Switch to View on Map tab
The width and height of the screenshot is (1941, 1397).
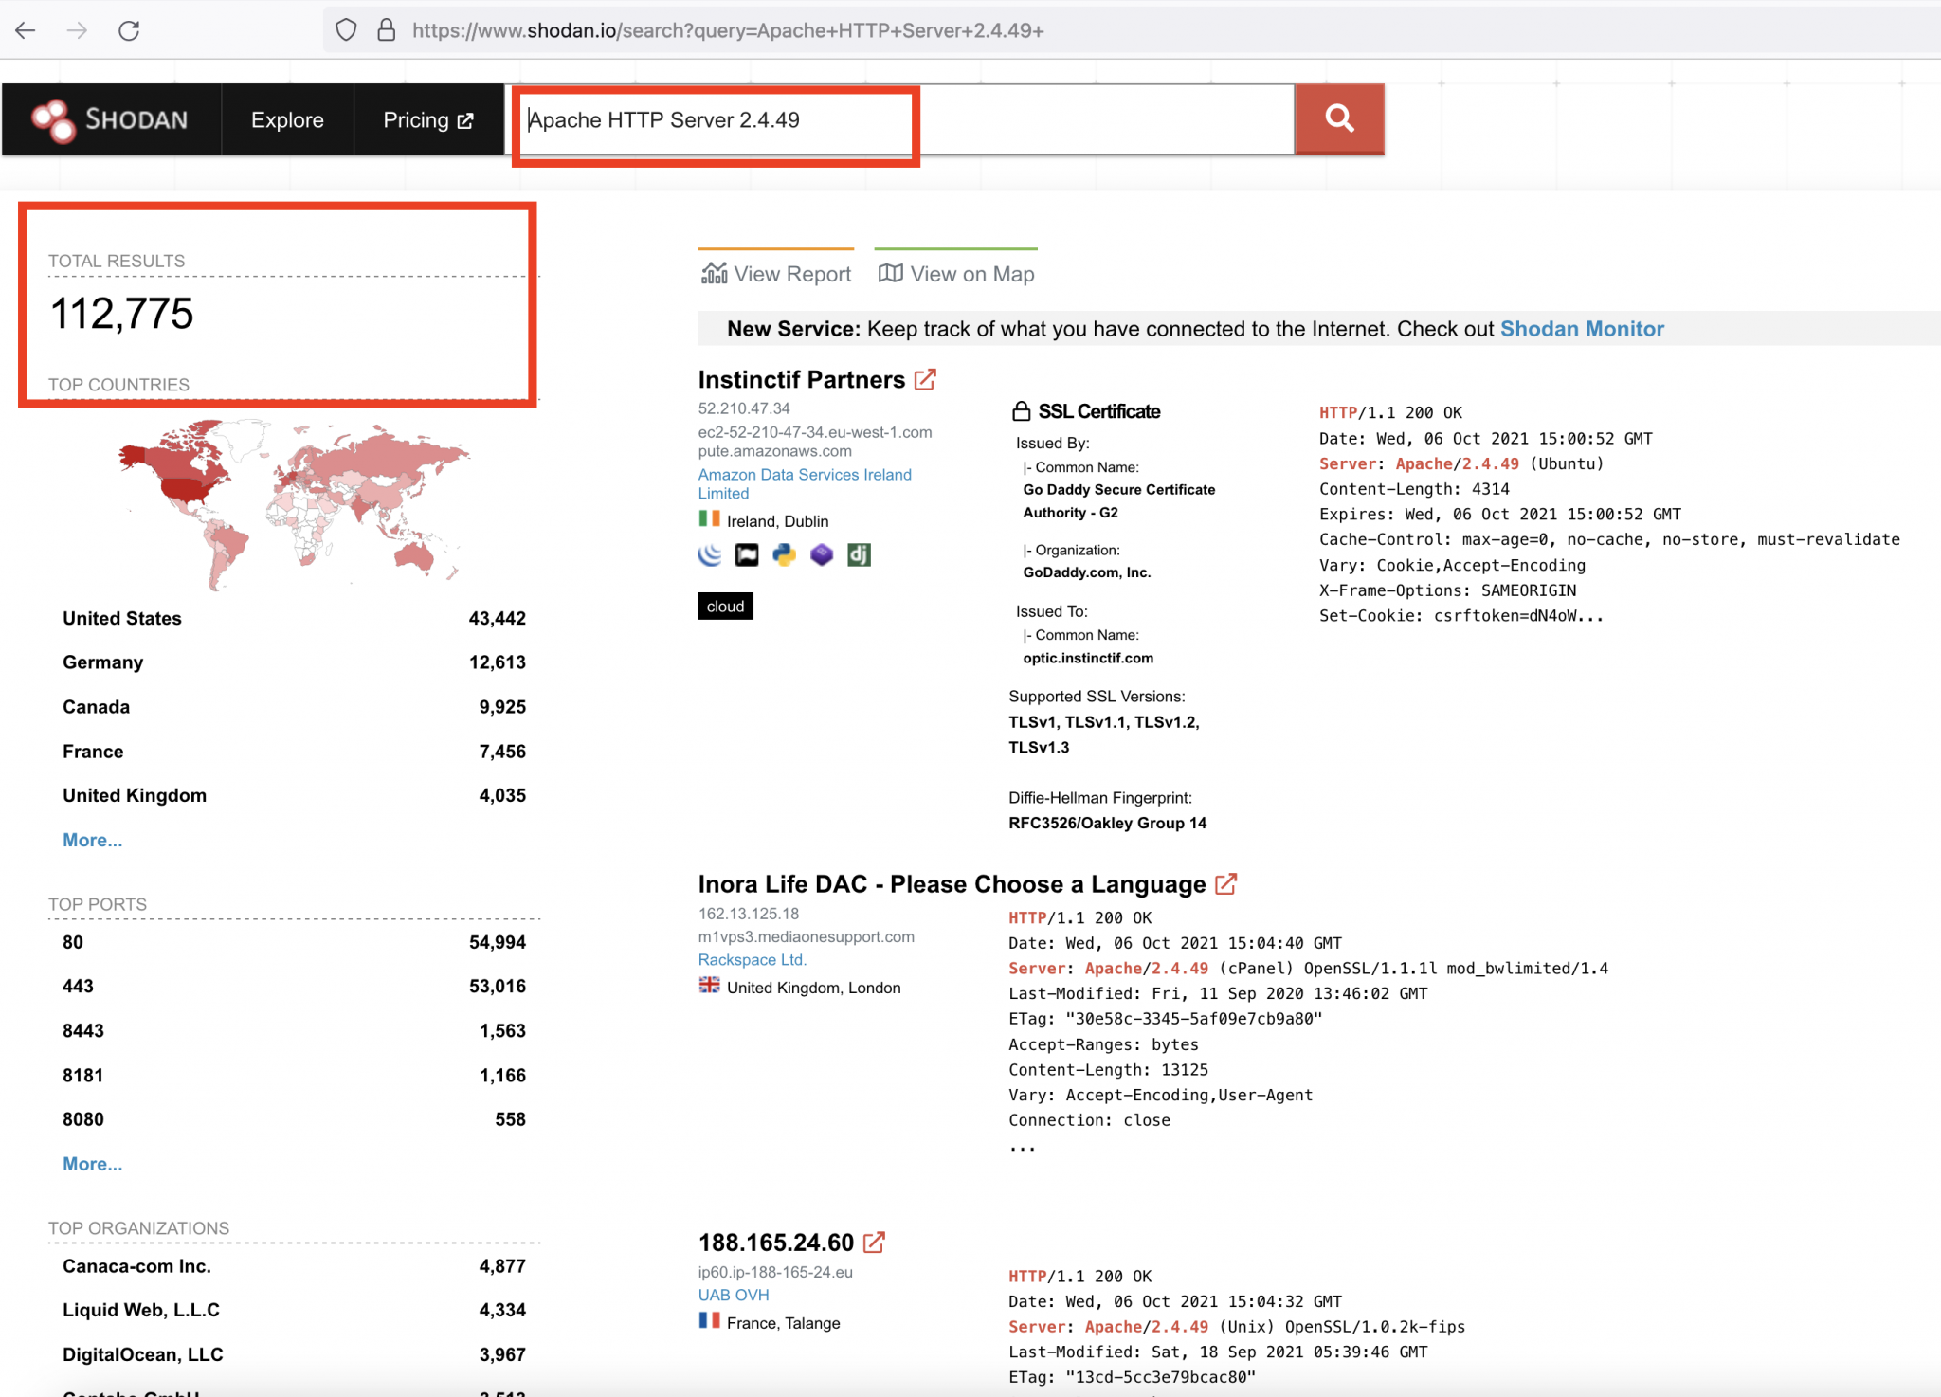coord(956,274)
